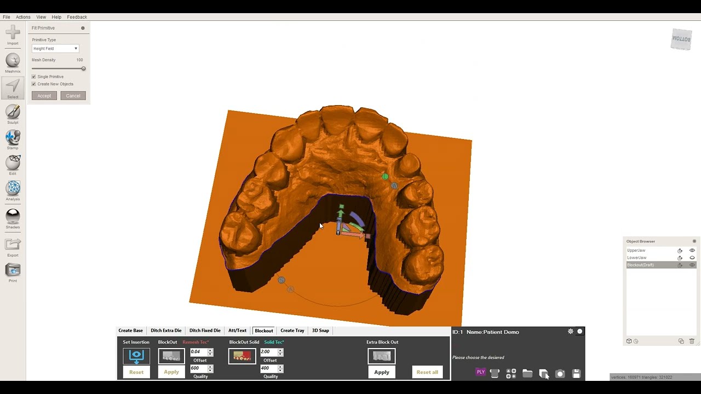
Task: Click Reset under Set Insertion
Action: click(x=136, y=372)
